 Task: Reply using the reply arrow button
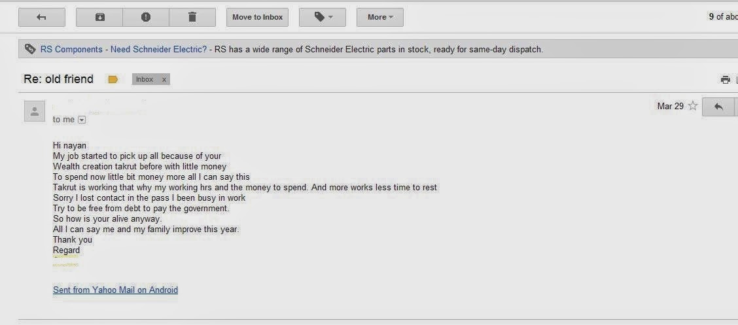[x=718, y=107]
